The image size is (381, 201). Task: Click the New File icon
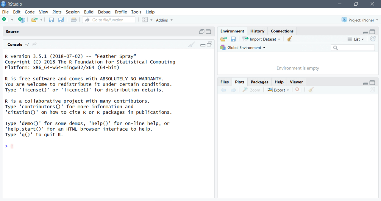coord(4,20)
